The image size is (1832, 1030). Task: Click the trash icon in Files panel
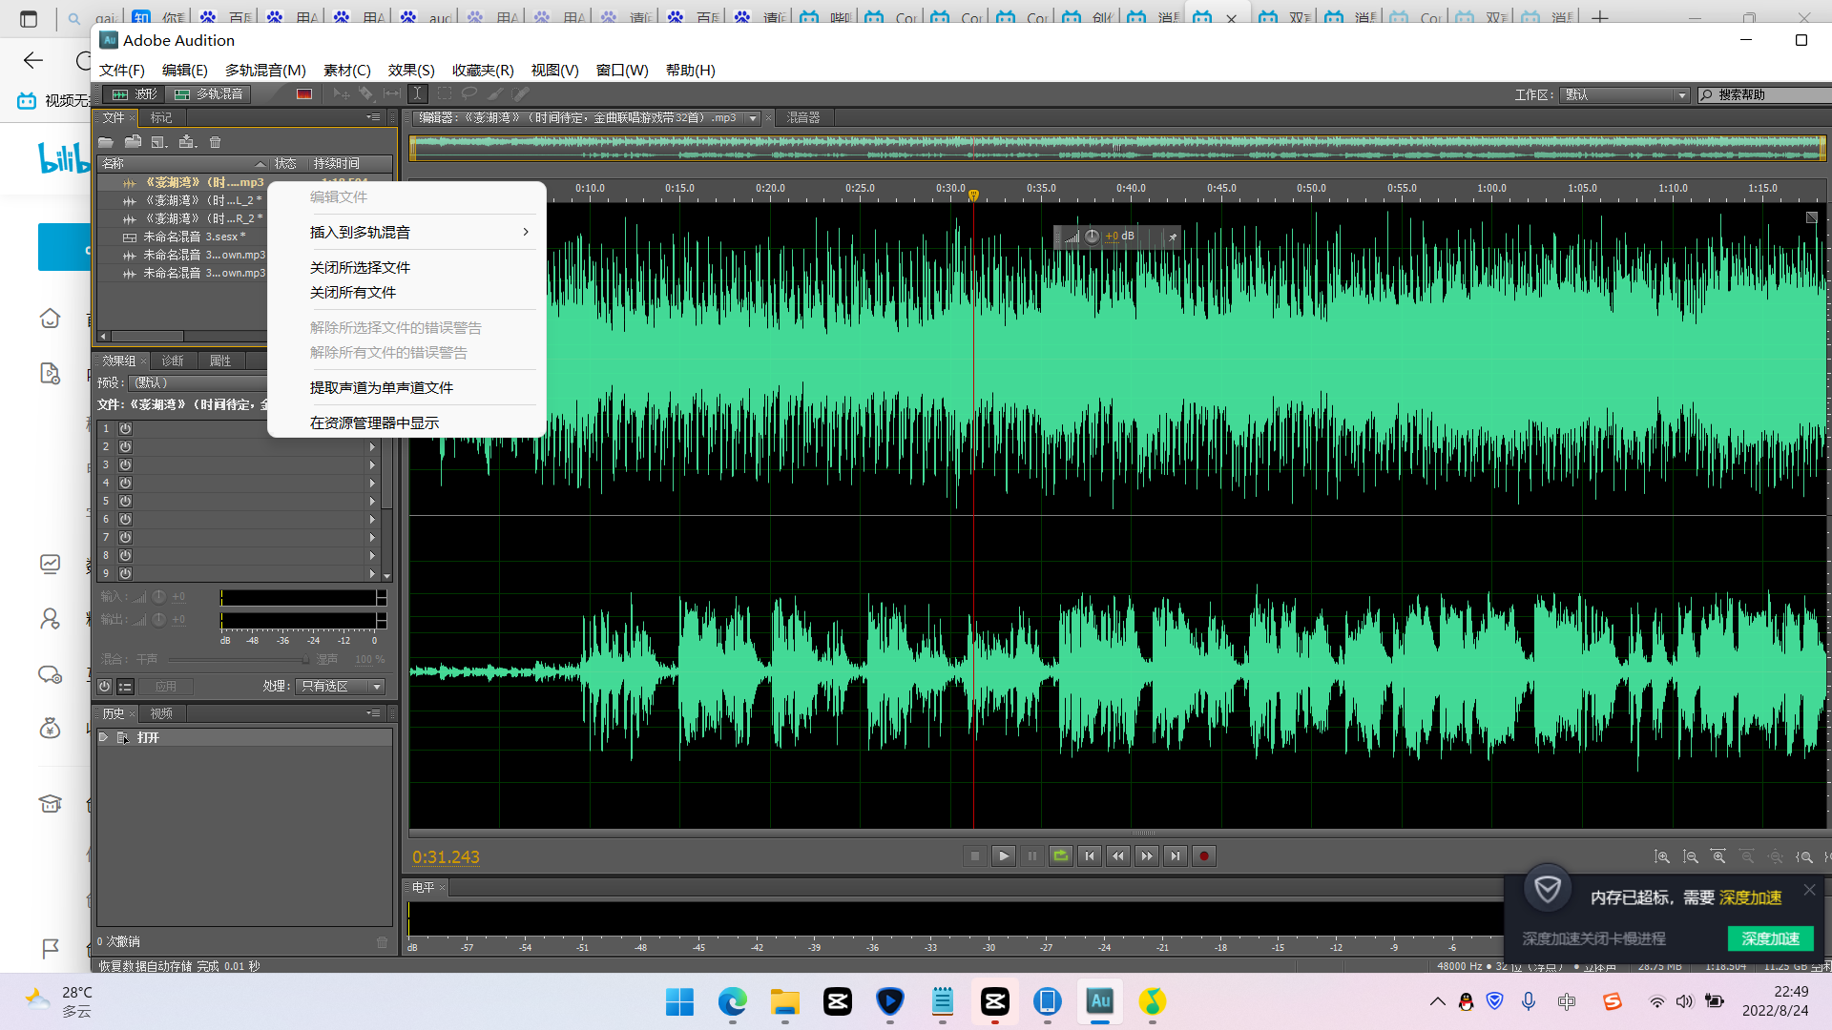[216, 142]
